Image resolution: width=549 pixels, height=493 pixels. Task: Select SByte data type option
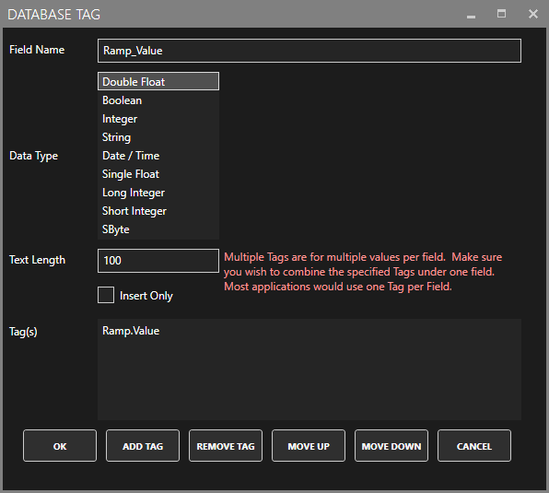(x=158, y=229)
